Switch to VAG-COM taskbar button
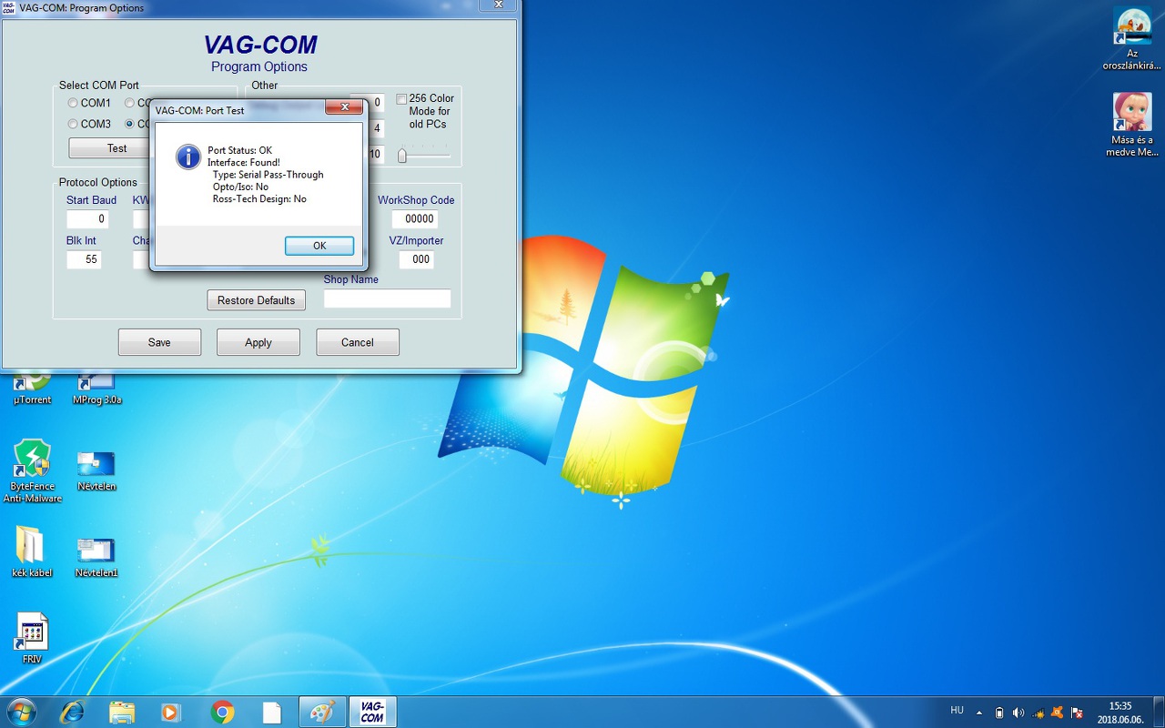 tap(372, 712)
